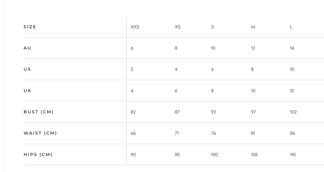The image size is (324, 172).
Task: Click the WAIST (CM) row label
Action: click(x=40, y=133)
